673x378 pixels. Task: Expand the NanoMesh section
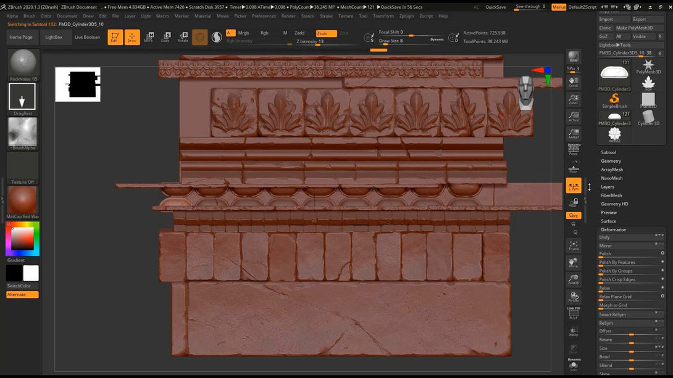612,178
